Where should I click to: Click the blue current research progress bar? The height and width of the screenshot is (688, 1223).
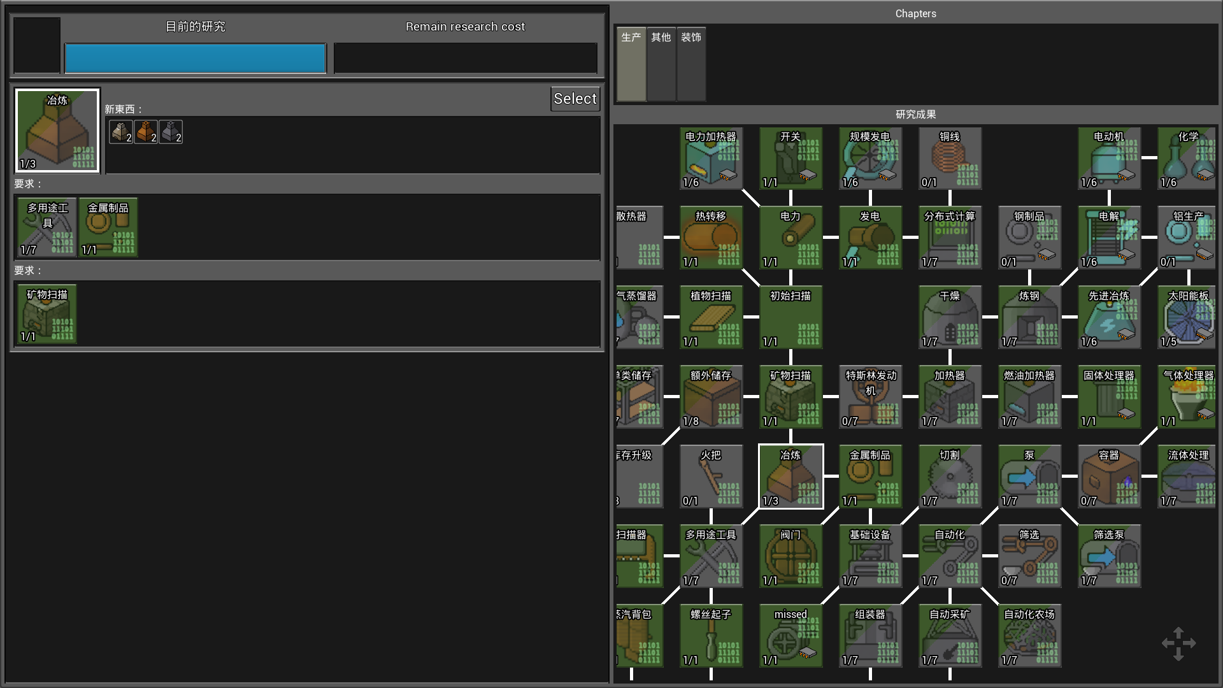pyautogui.click(x=196, y=59)
